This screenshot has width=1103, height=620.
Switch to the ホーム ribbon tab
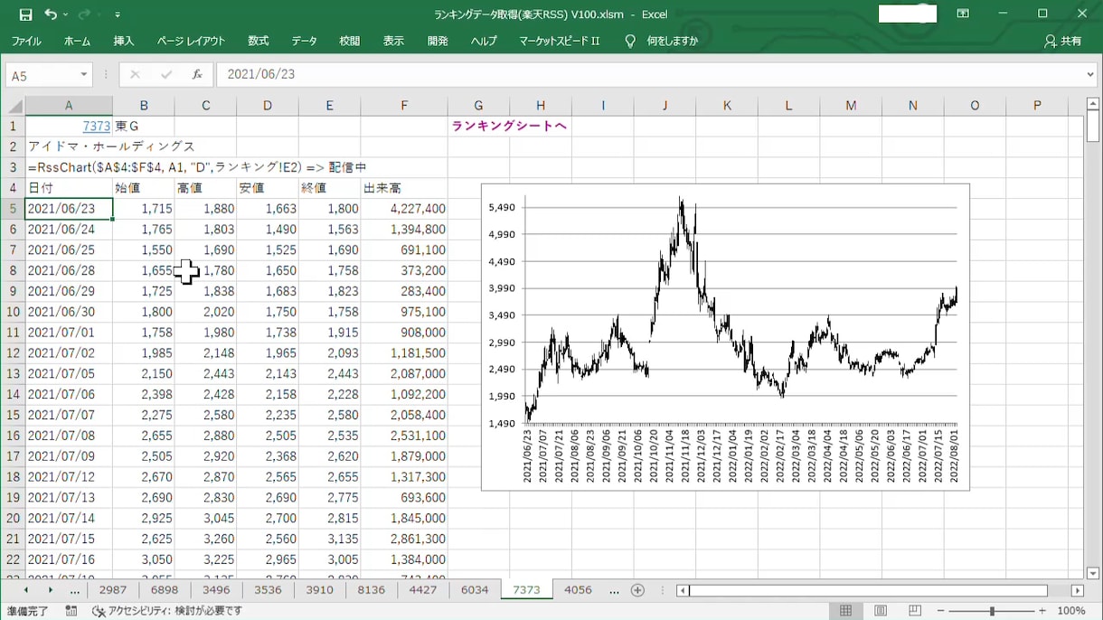77,41
